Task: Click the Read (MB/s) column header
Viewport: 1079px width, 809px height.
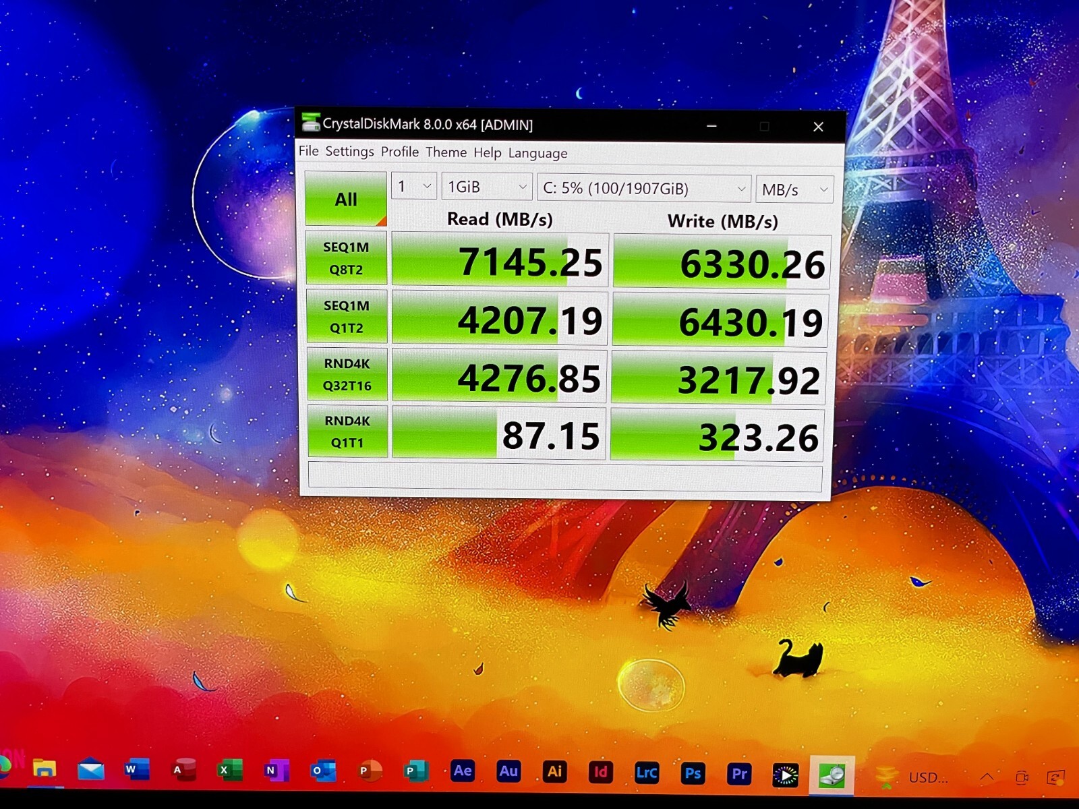Action: tap(500, 219)
